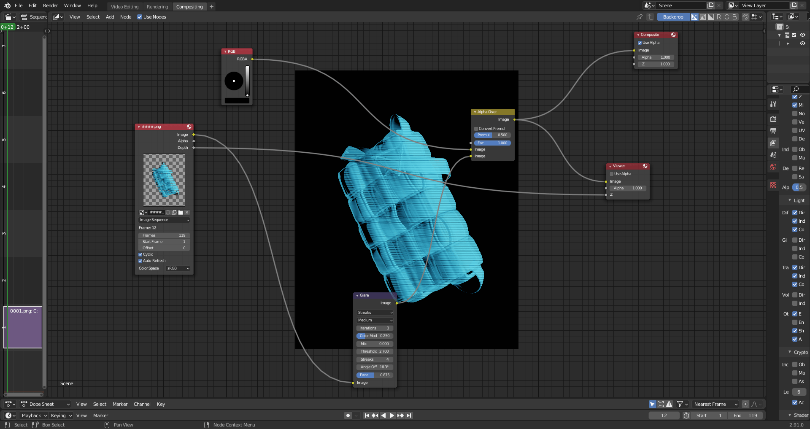Adjust the Fade slider on the Glare node
Image resolution: width=810 pixels, height=429 pixels.
click(x=375, y=375)
